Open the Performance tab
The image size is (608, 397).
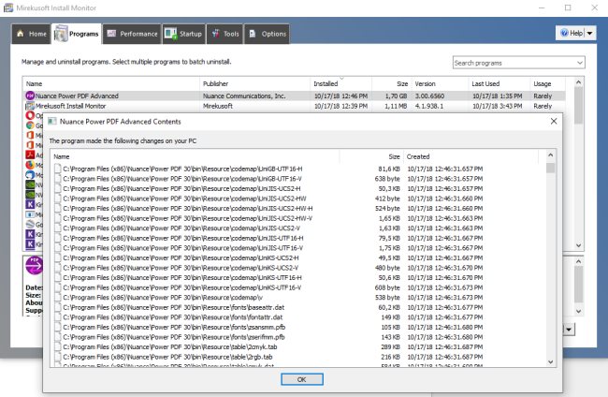pos(132,34)
